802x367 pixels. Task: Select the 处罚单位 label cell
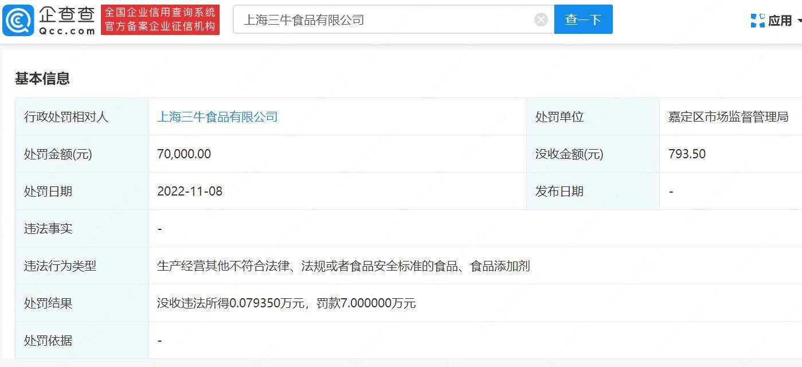click(593, 117)
